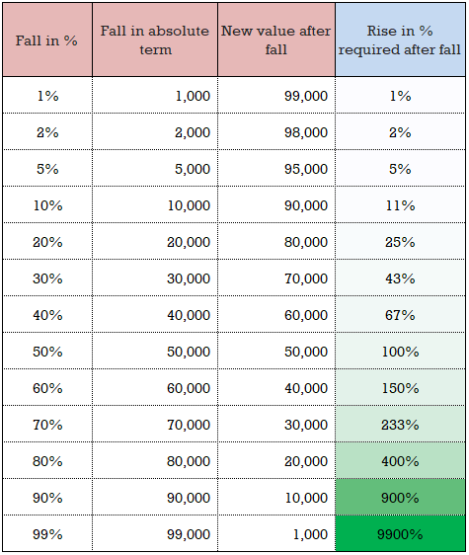
Task: Select the 25% rise cell
Action: (400, 241)
